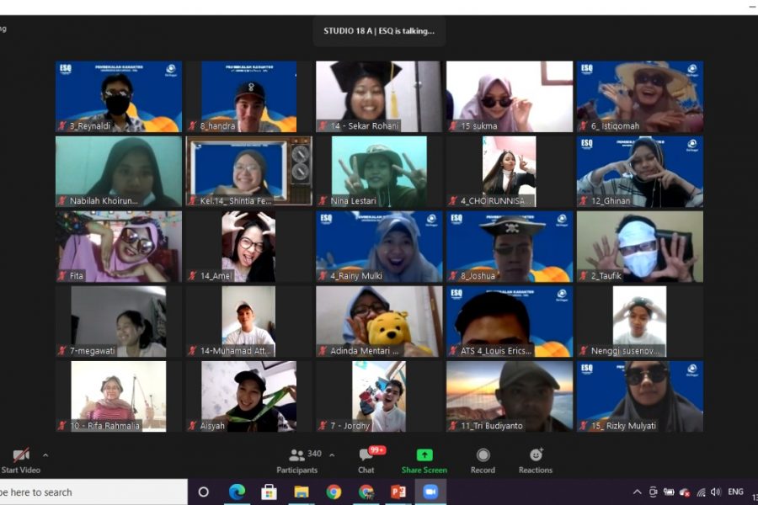758x505 pixels.
Task: Click the Start Video camera icon
Action: 21,455
